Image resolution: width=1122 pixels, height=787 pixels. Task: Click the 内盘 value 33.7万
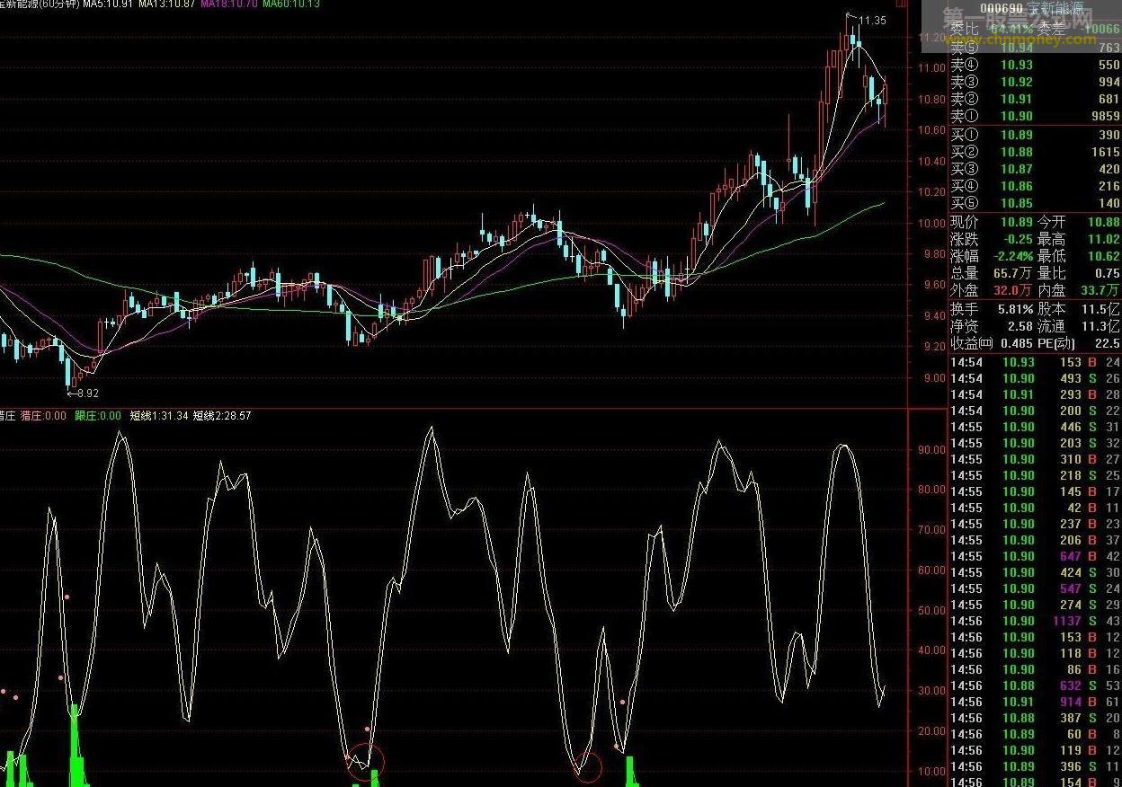coord(1100,290)
